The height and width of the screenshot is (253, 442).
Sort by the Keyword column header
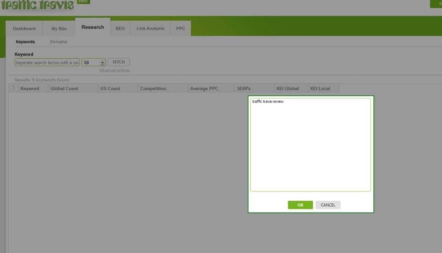point(33,88)
